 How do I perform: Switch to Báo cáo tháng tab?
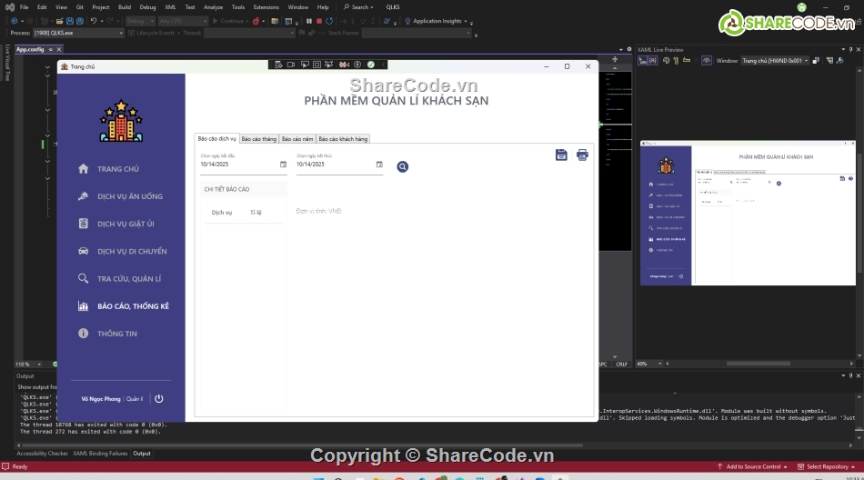click(x=258, y=139)
